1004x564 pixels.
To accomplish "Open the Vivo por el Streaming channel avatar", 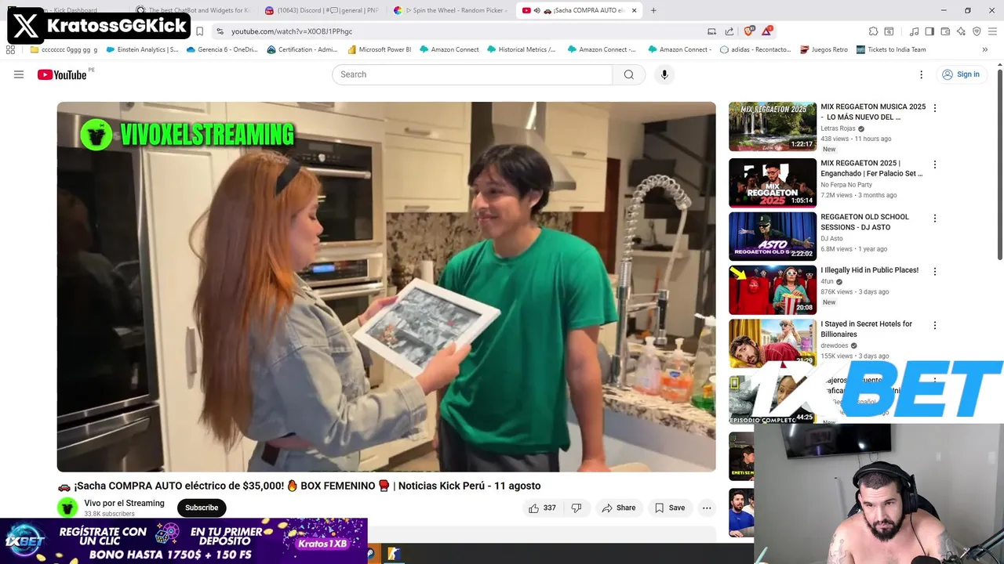I will [67, 508].
